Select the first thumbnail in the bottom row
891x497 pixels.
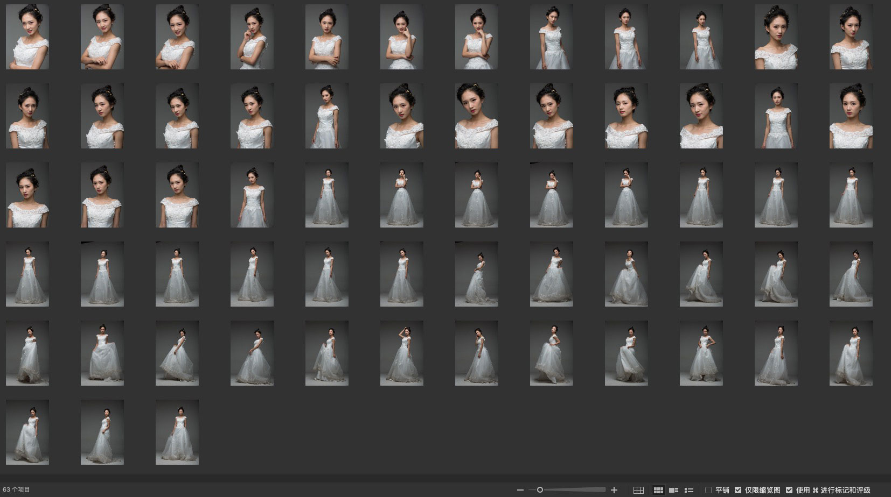(x=27, y=432)
